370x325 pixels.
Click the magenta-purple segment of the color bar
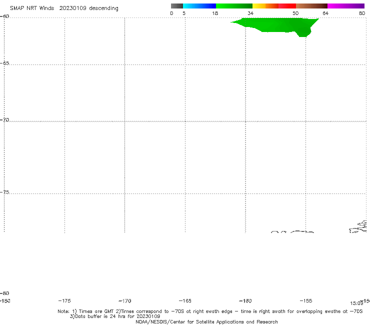346,6
